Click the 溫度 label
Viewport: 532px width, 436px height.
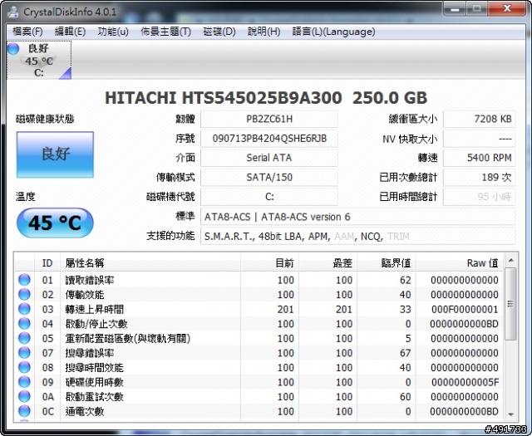click(x=26, y=197)
